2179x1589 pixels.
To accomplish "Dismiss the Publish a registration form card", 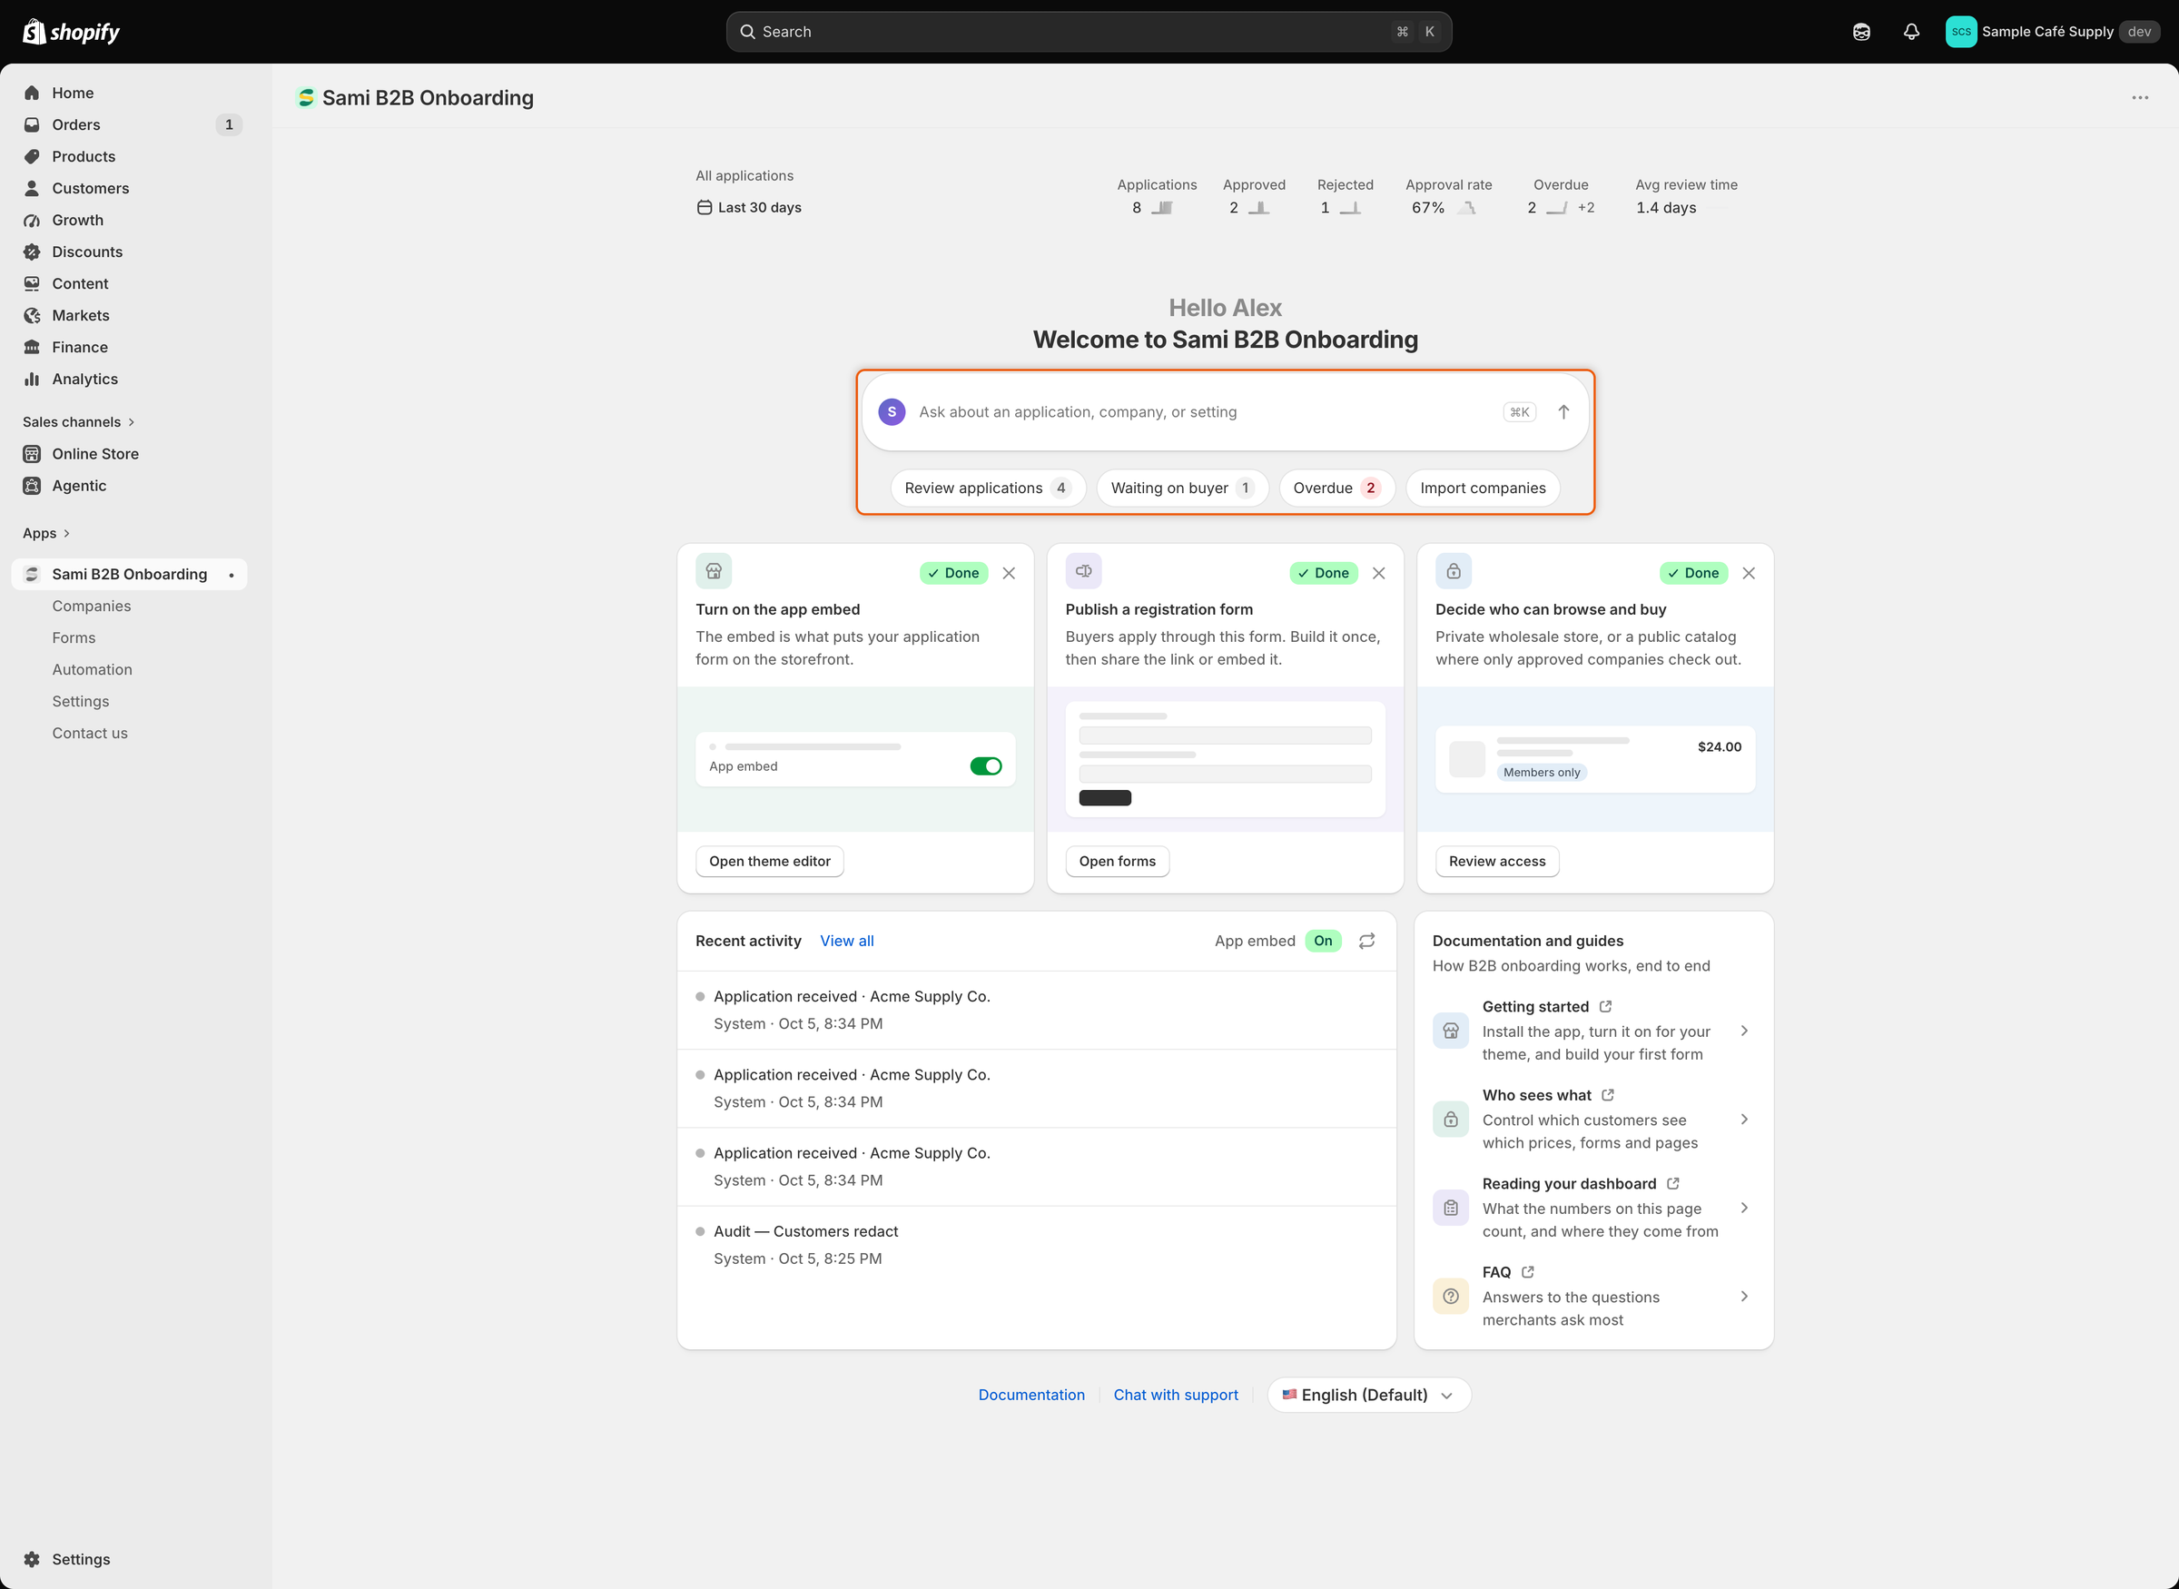I will click(x=1379, y=573).
